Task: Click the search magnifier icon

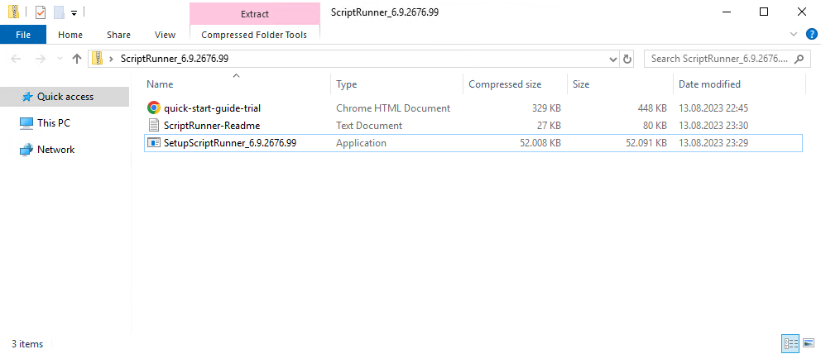Action: 798,59
